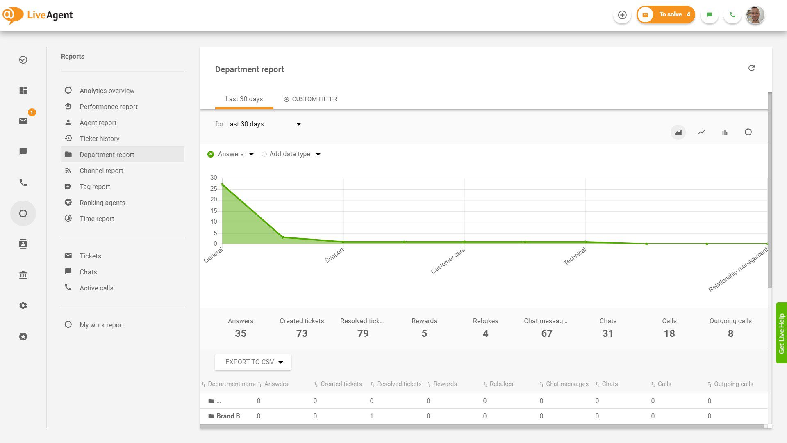Open the mail inbox with notification badge
The width and height of the screenshot is (787, 443).
(x=23, y=121)
